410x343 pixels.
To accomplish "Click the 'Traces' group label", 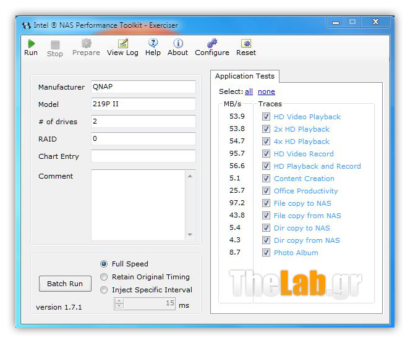I will tap(270, 104).
